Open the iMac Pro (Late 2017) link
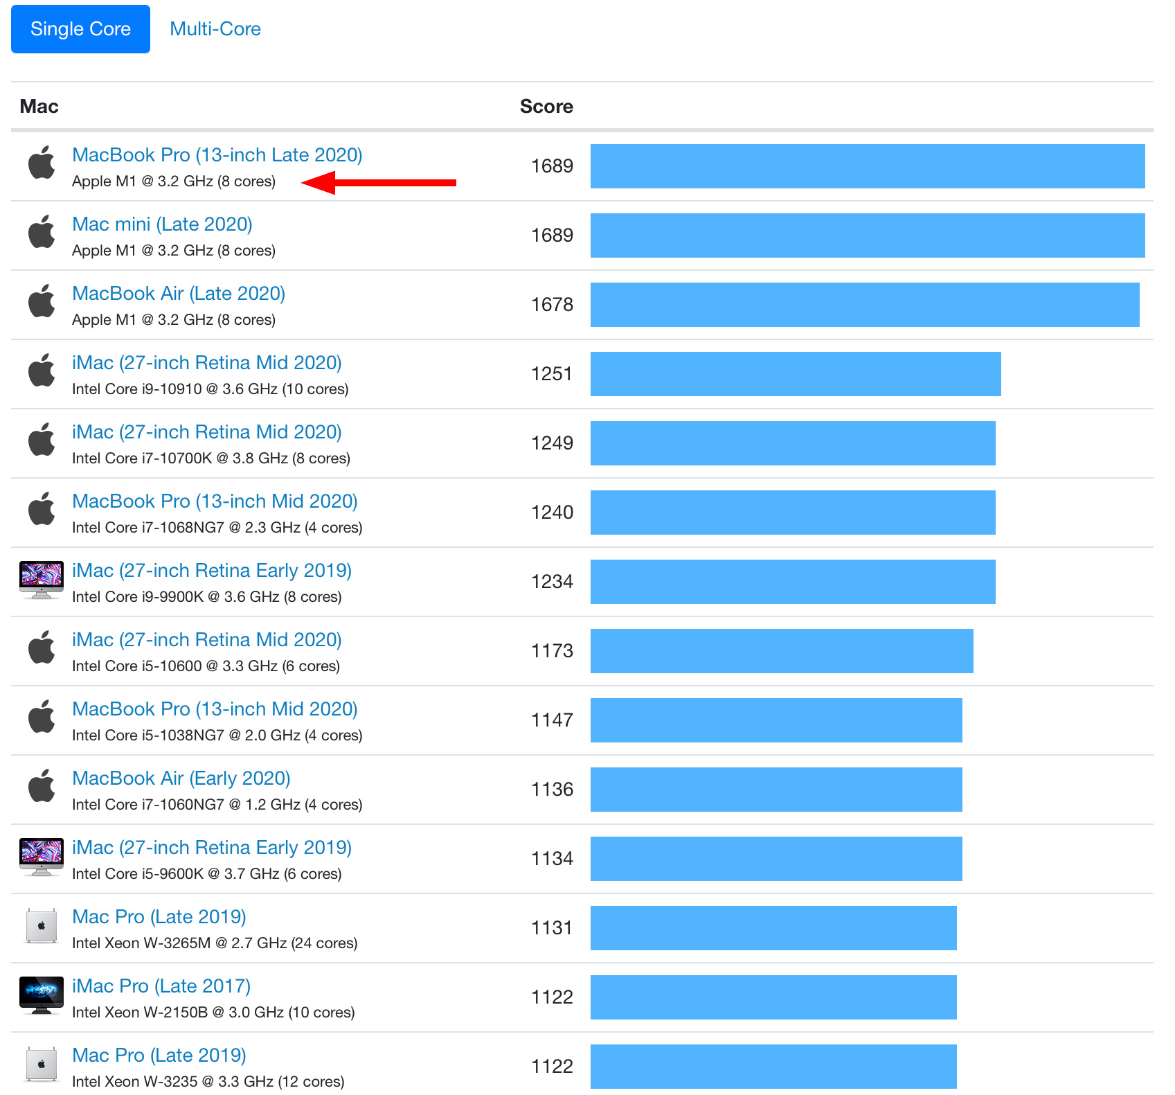The image size is (1175, 1095). (x=161, y=986)
